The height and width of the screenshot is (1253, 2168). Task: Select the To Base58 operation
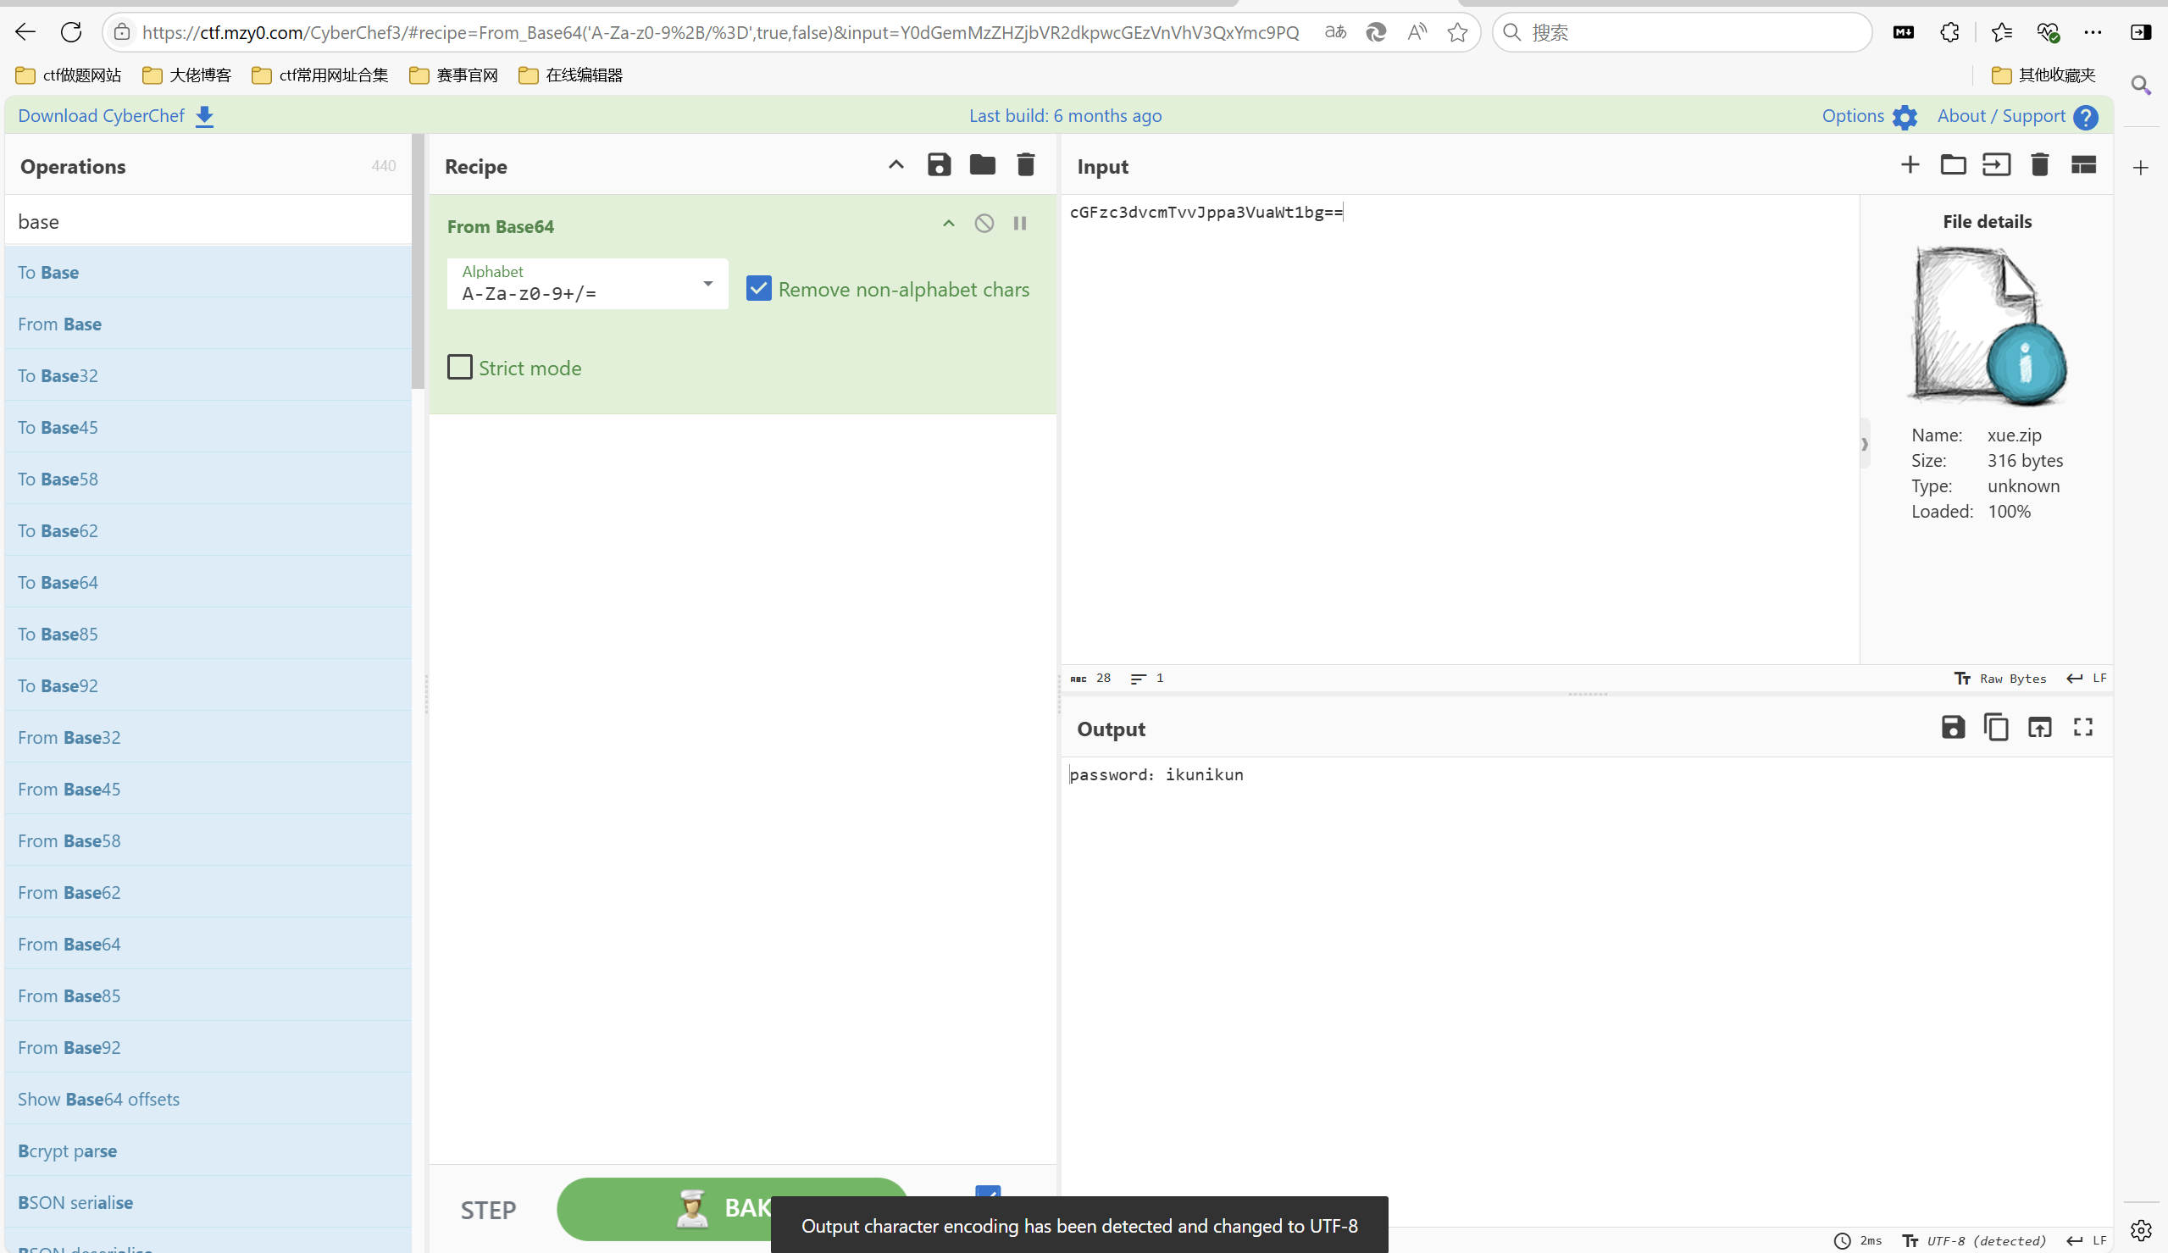click(208, 479)
